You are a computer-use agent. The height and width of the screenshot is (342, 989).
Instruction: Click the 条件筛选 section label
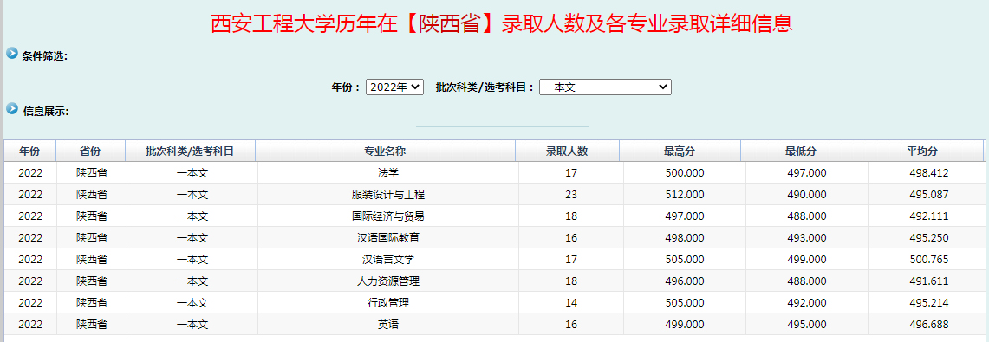(45, 56)
